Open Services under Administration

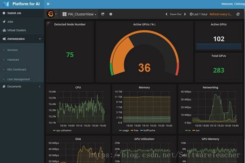(x=13, y=50)
